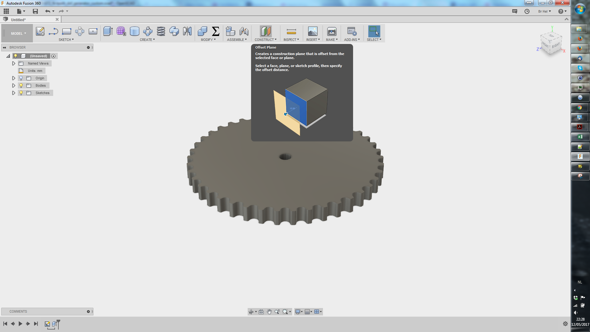This screenshot has height=332, width=590.
Task: Click the Select tool icon
Action: click(374, 31)
